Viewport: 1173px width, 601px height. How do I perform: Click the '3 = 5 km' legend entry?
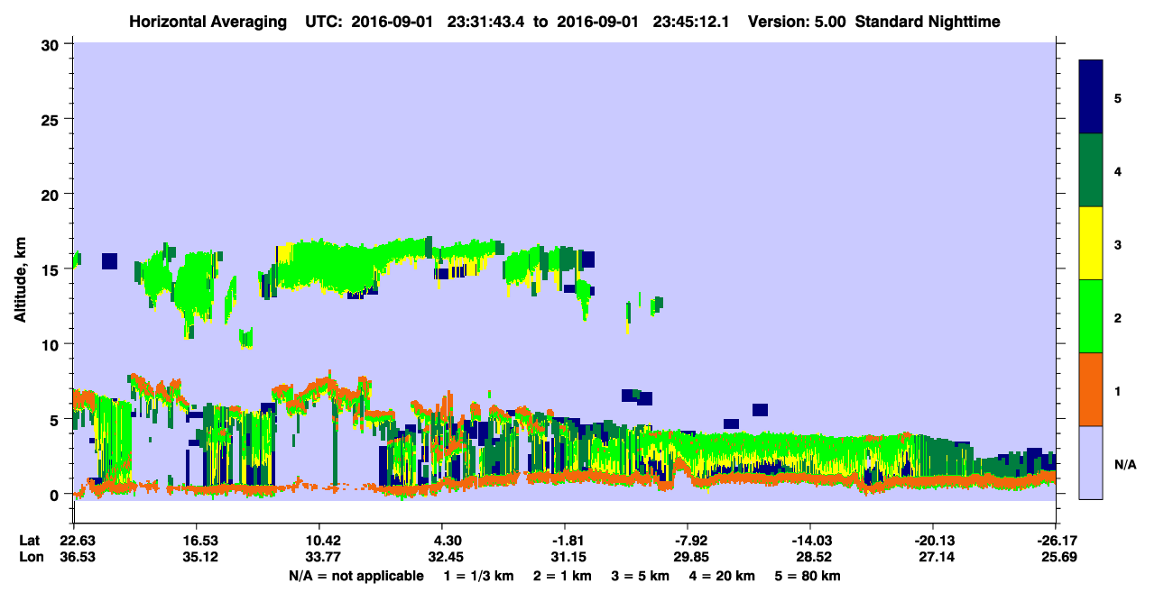click(641, 576)
